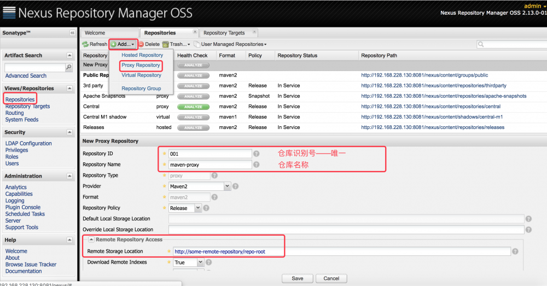Open the Download Remote Indexes dropdown
Image resolution: width=547 pixels, height=286 pixels.
point(200,262)
